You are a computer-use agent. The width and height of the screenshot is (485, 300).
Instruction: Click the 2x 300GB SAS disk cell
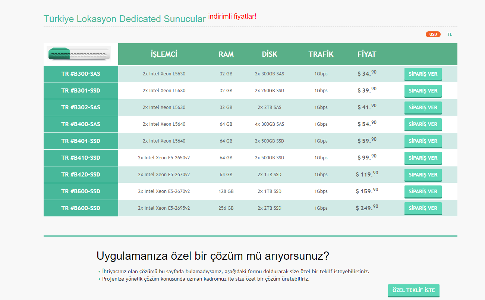(270, 74)
